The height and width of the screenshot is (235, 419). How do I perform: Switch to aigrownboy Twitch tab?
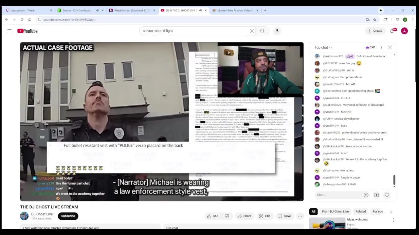27,10
